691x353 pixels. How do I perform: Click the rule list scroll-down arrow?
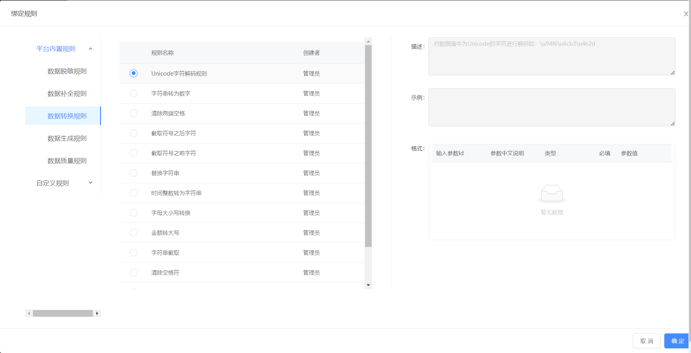coord(368,285)
